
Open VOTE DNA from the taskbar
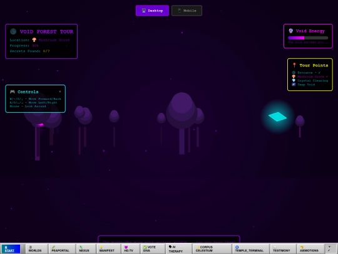tap(153, 249)
